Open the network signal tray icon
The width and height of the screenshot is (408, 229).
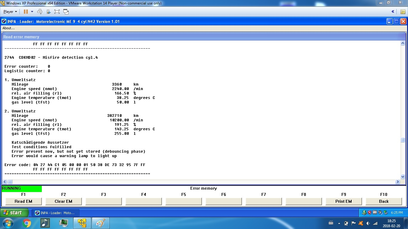[375, 223]
